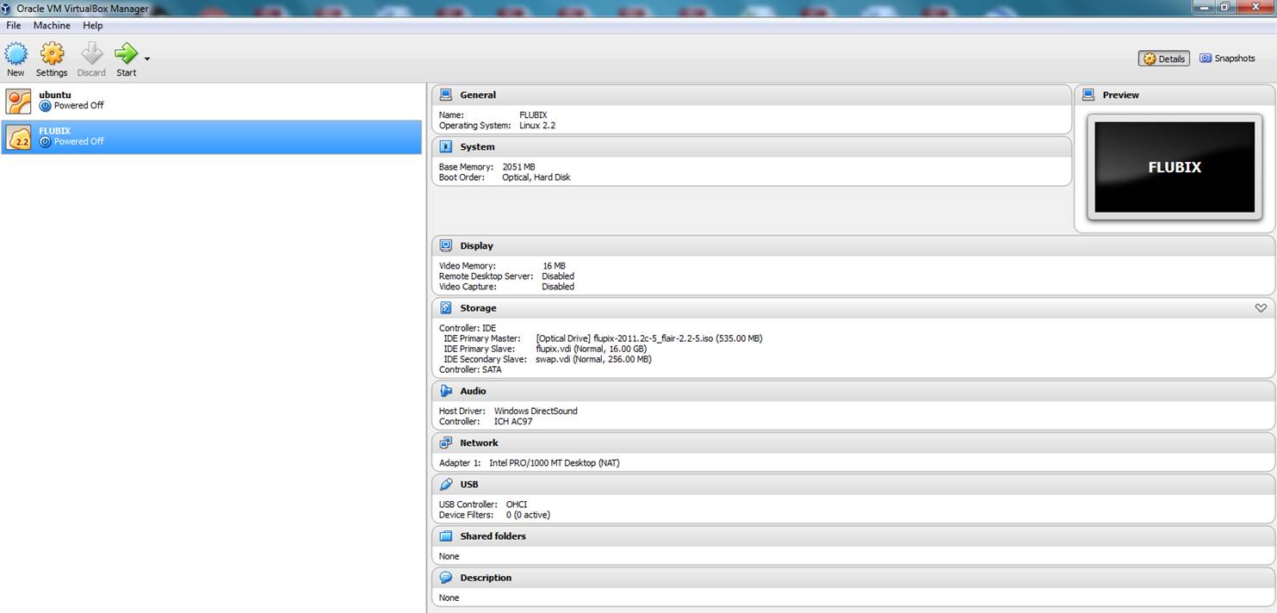Click the New virtual machine icon
This screenshot has height=613, width=1277.
pyautogui.click(x=15, y=54)
